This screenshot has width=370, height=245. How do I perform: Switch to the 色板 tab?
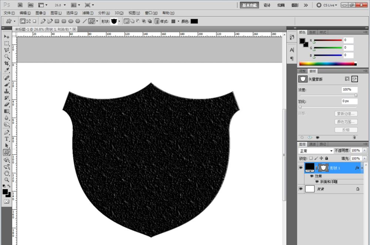coord(312,32)
